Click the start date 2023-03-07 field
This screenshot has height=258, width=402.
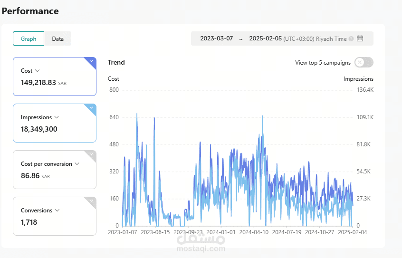coord(216,38)
